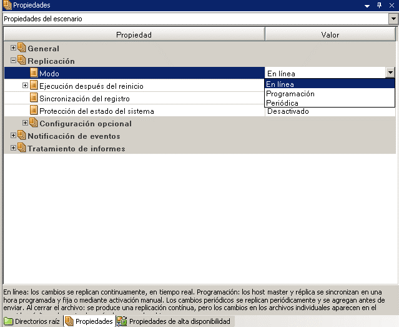The width and height of the screenshot is (399, 327).
Task: Click the En línea description text at bottom
Action: pos(194,300)
